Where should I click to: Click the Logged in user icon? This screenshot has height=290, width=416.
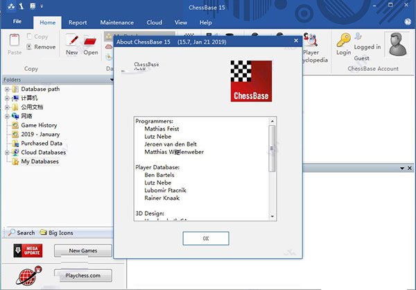(x=358, y=36)
